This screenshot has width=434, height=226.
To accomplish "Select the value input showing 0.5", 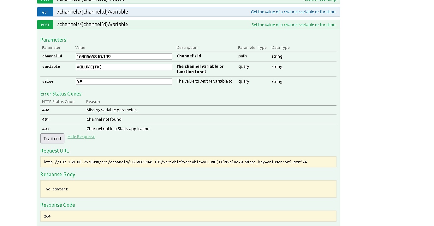I will (124, 82).
